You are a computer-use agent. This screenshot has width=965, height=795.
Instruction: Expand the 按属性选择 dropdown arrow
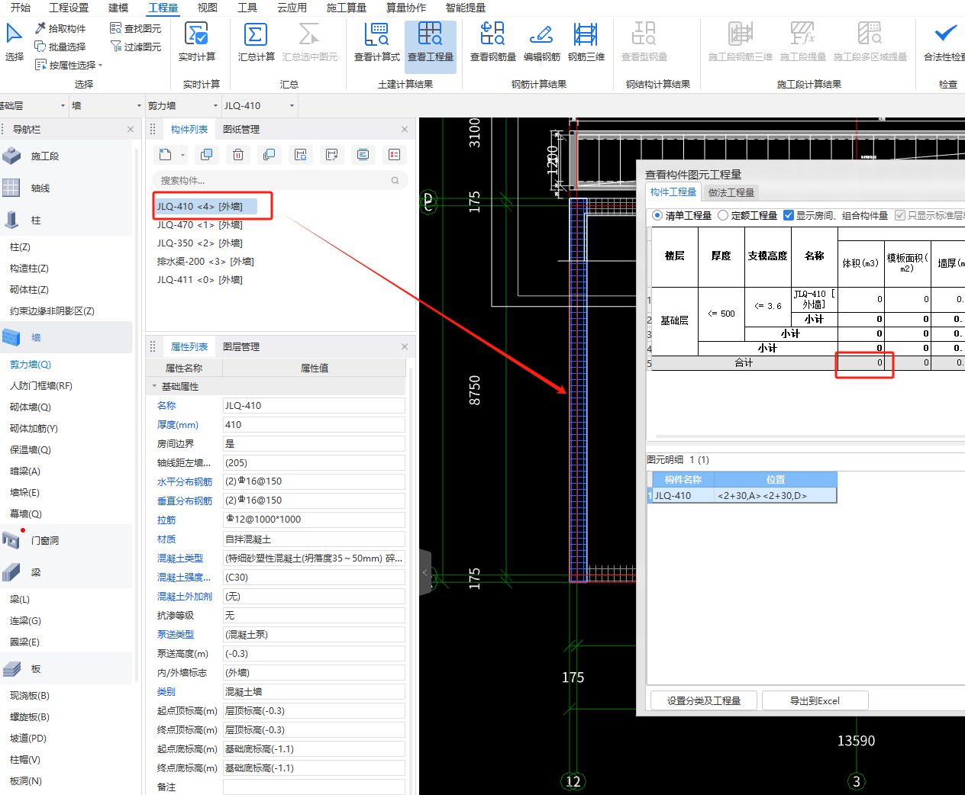point(100,66)
